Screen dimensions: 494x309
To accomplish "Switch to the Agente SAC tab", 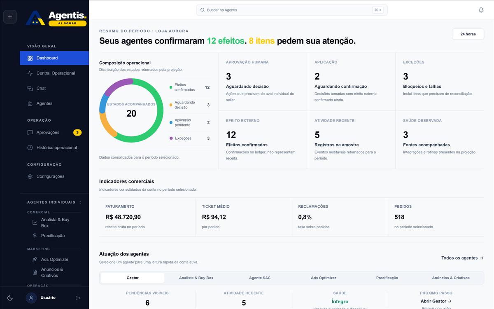I will coord(260,278).
